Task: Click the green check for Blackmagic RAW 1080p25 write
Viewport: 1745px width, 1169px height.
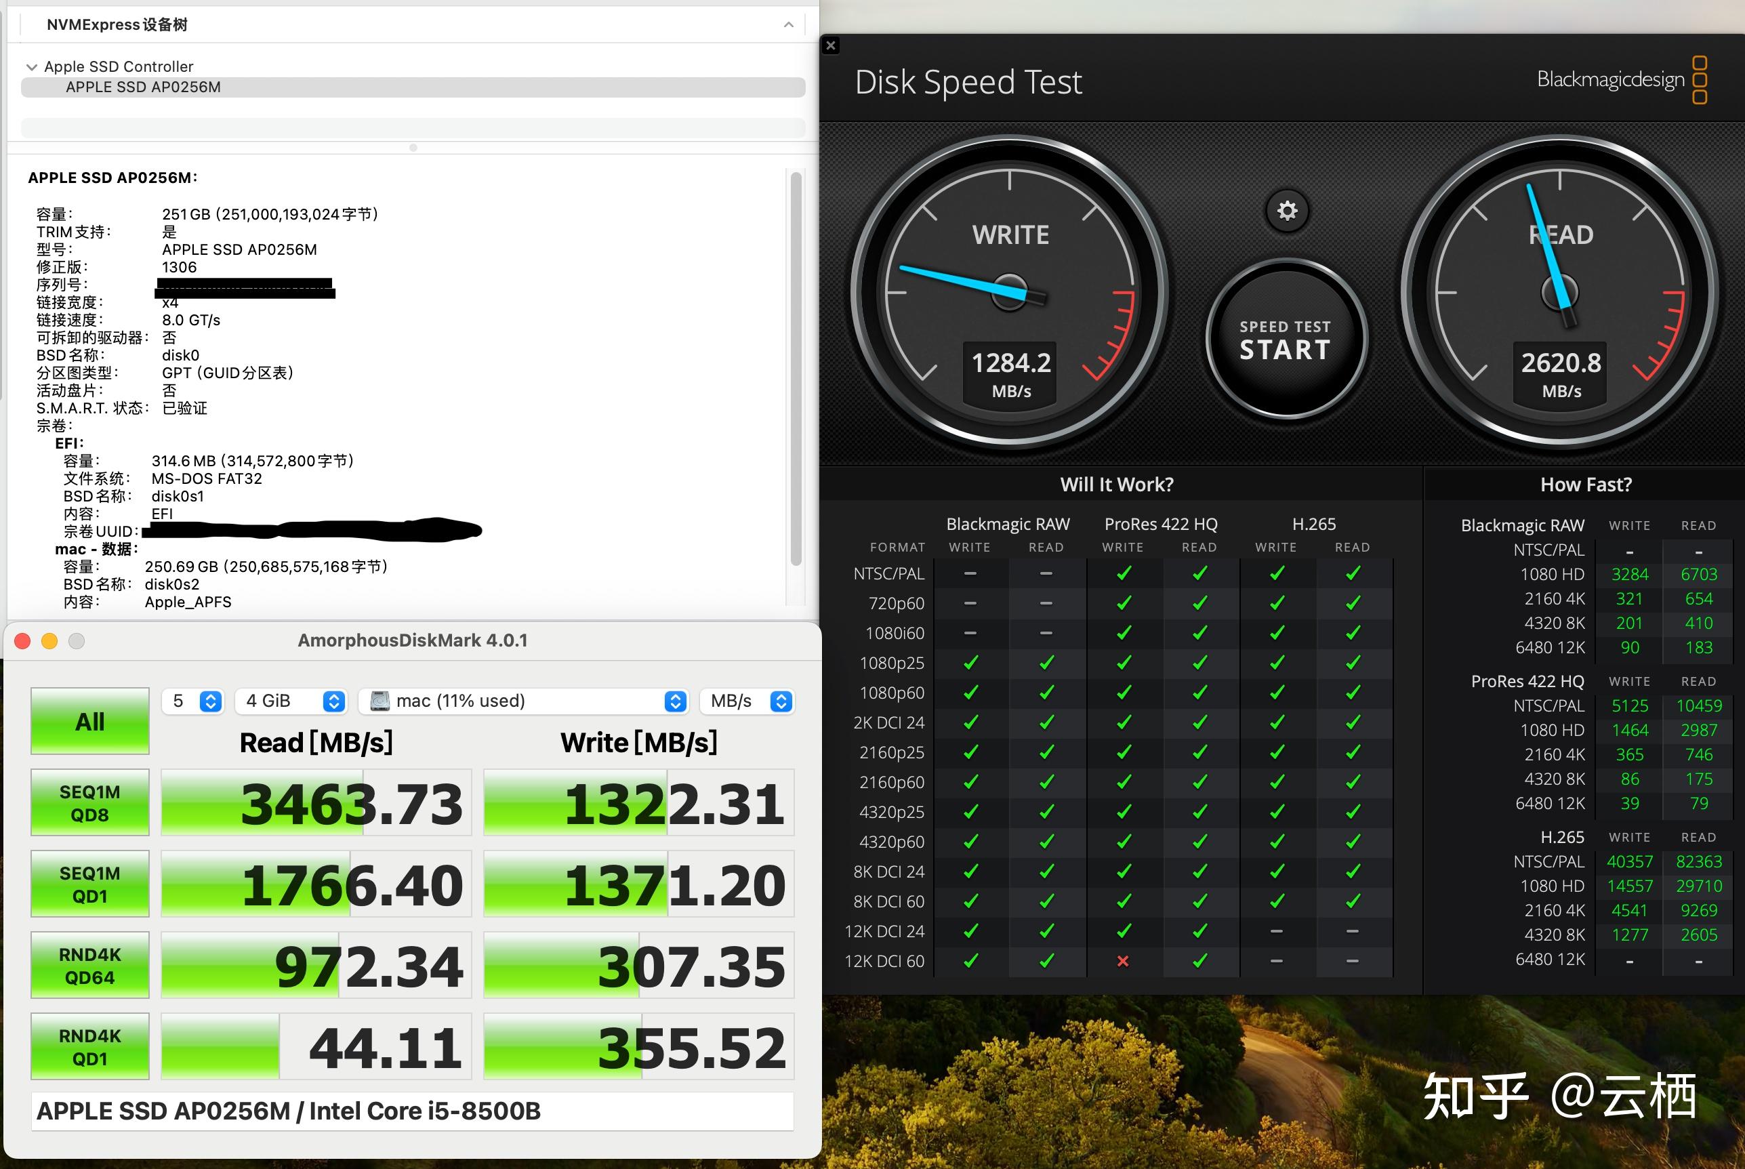Action: (x=970, y=662)
